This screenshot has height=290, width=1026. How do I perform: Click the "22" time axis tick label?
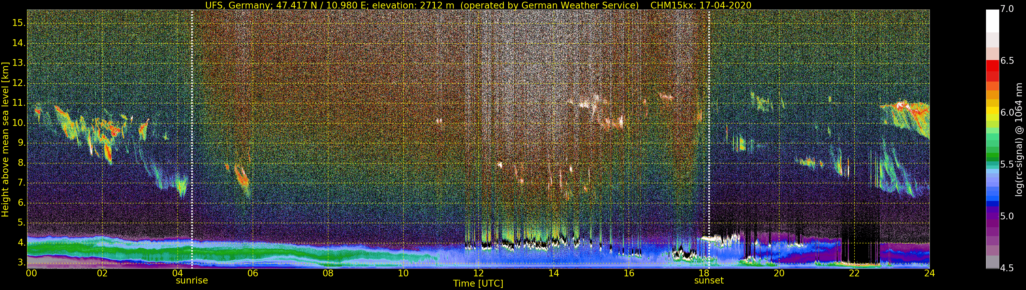[854, 273]
